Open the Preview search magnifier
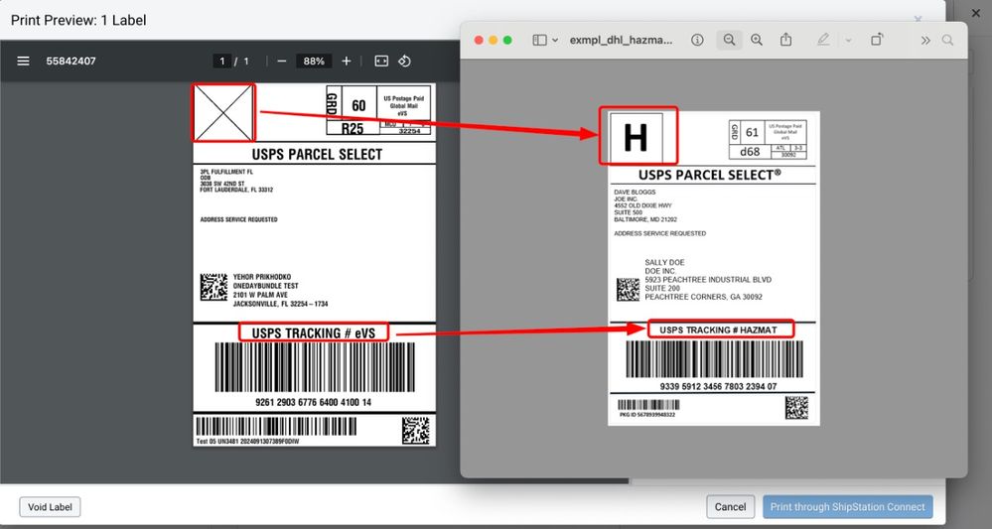 click(947, 41)
